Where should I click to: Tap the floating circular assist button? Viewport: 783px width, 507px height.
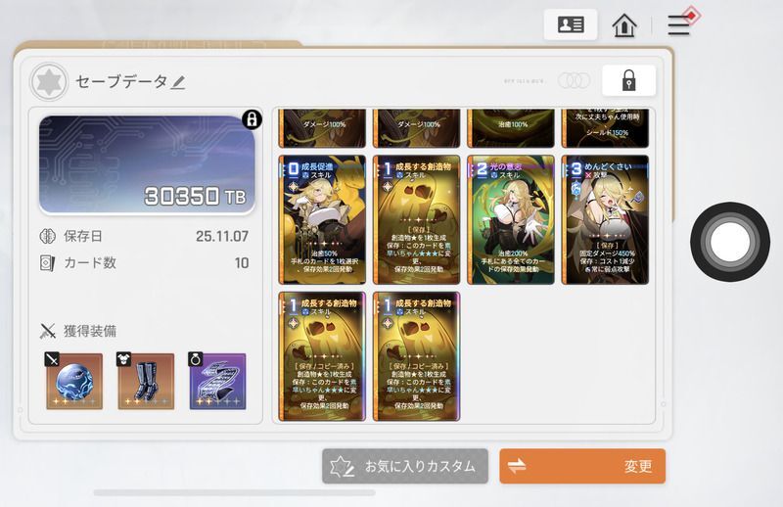pos(730,242)
